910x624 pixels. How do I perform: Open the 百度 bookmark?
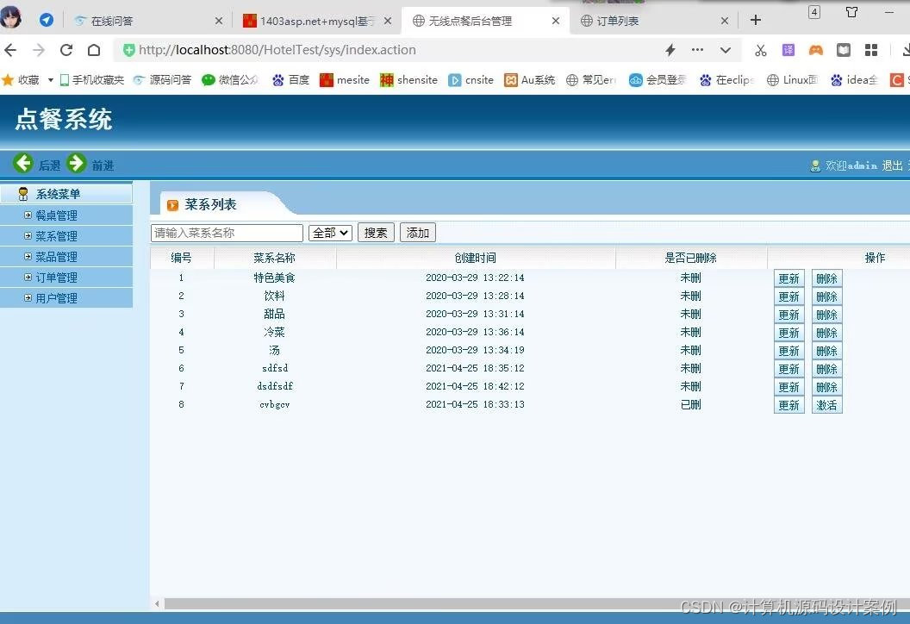point(290,80)
